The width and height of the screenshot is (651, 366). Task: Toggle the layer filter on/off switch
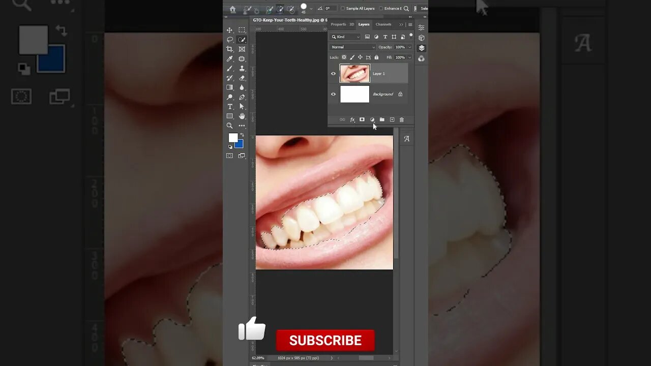pos(410,37)
